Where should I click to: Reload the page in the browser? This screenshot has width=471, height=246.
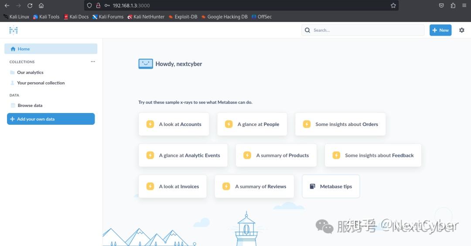click(x=30, y=5)
